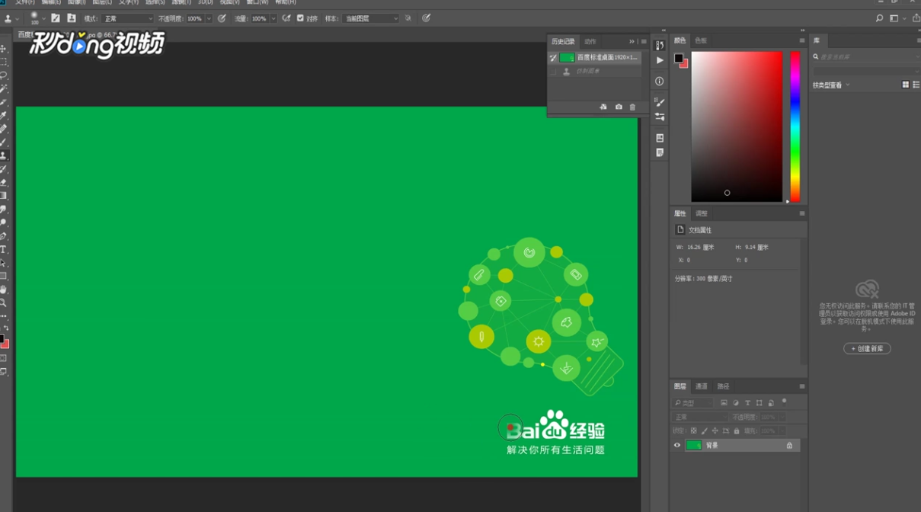Open the Color panel flyout menu
Screen dimensions: 921x512
point(801,40)
